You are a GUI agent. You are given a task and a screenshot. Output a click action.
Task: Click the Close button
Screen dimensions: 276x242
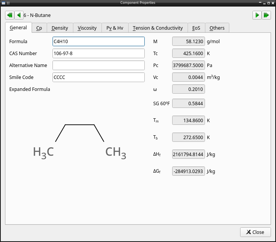click(256, 232)
